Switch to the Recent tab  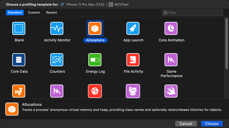click(x=51, y=12)
